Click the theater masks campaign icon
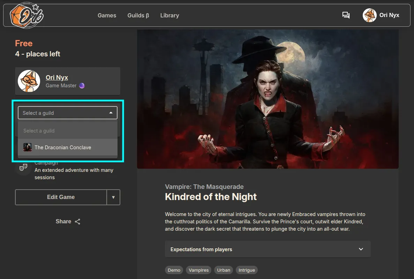The width and height of the screenshot is (414, 279). [23, 167]
